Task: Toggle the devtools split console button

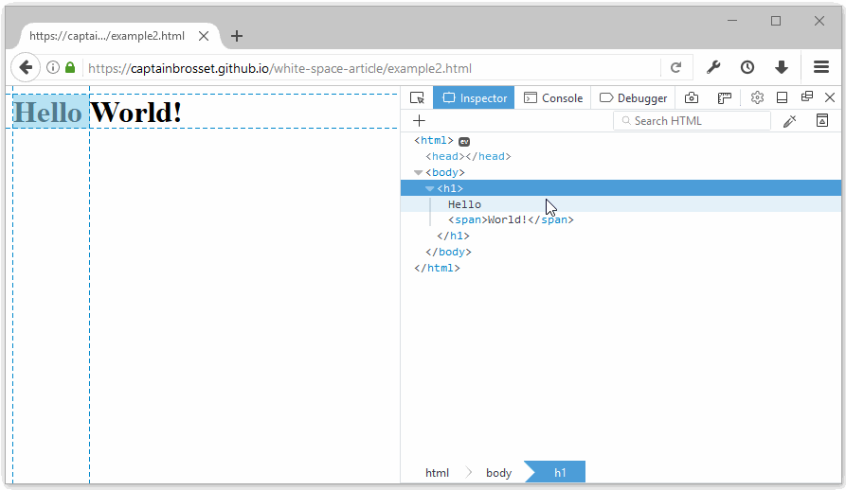Action: tap(783, 97)
